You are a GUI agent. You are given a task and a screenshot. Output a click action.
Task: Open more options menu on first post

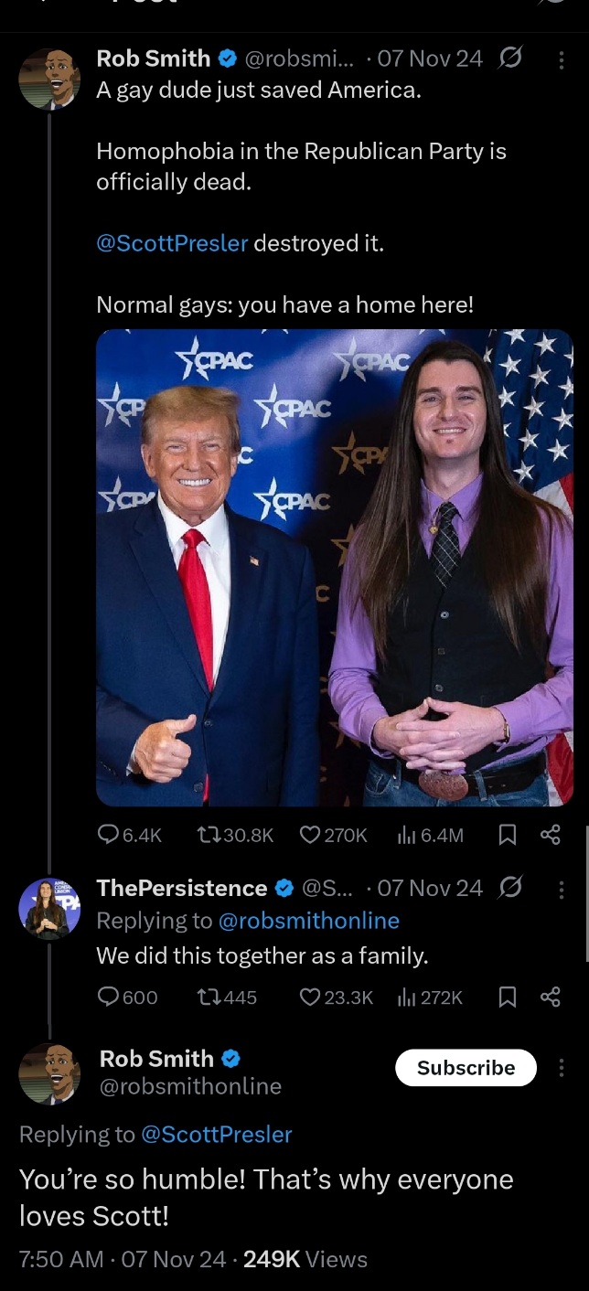point(561,59)
